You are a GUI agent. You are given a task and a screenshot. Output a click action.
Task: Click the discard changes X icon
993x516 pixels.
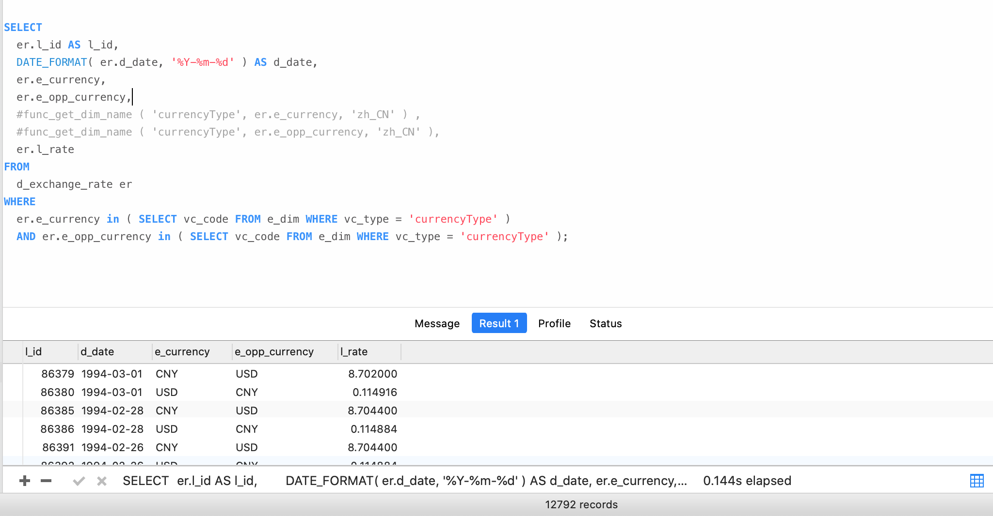point(102,481)
